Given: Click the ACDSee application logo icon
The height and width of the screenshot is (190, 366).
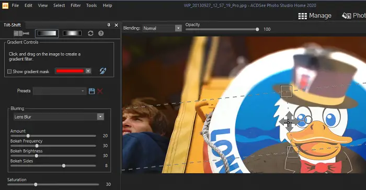Looking at the screenshot, I should [x=5, y=5].
